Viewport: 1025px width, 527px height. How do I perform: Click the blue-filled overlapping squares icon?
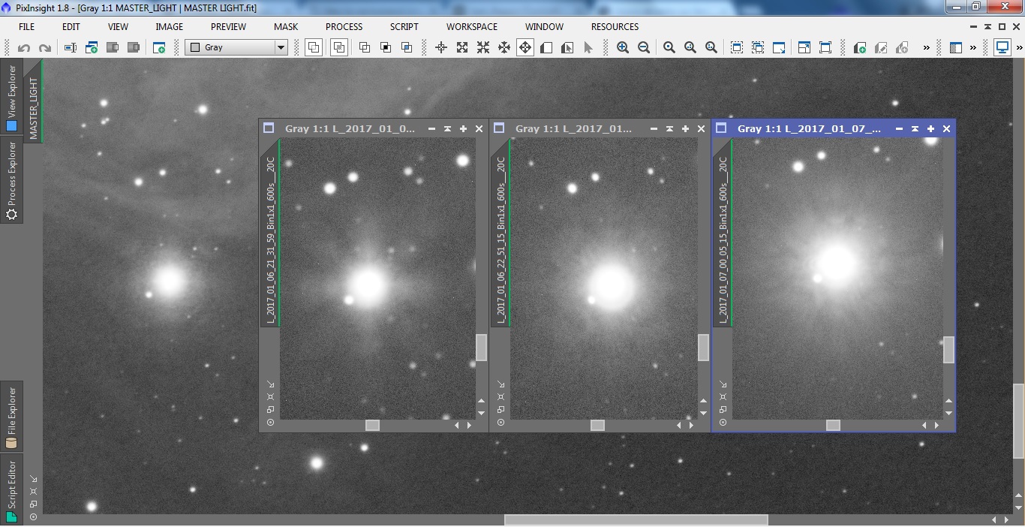tap(407, 47)
